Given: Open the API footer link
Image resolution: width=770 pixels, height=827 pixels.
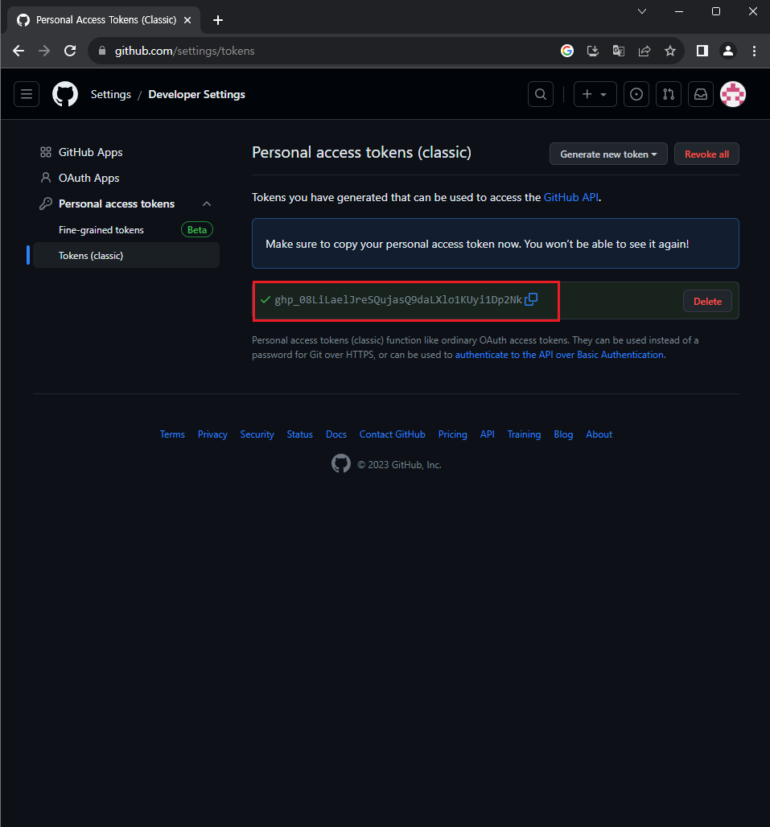Looking at the screenshot, I should [488, 434].
